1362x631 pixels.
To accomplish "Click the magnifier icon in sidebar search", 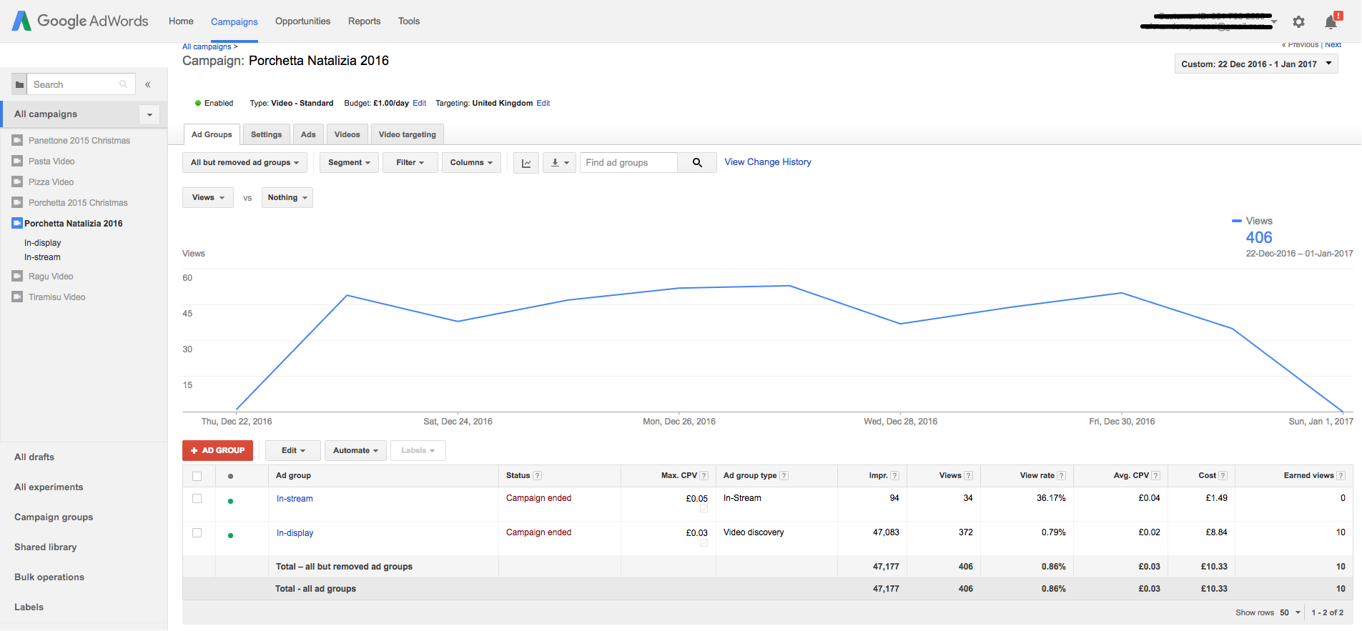I will (x=123, y=84).
